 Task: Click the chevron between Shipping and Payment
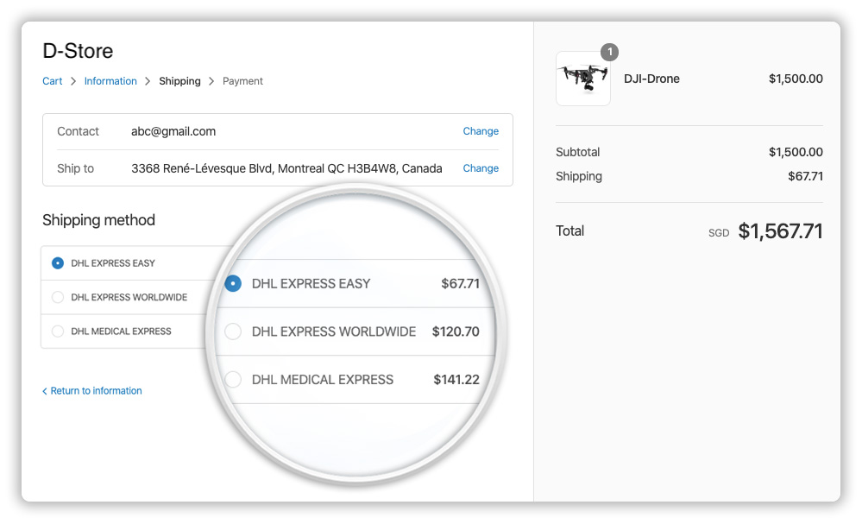tap(211, 81)
